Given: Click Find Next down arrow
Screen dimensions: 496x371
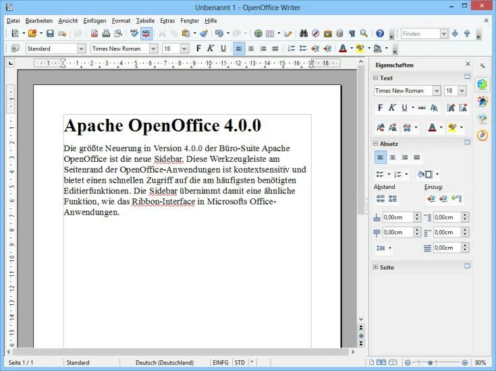Looking at the screenshot, I should pos(455,33).
